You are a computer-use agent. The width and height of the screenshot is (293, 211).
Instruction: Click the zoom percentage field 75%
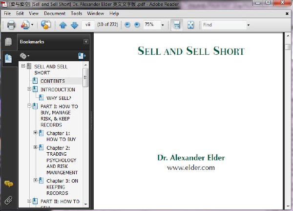[152, 24]
